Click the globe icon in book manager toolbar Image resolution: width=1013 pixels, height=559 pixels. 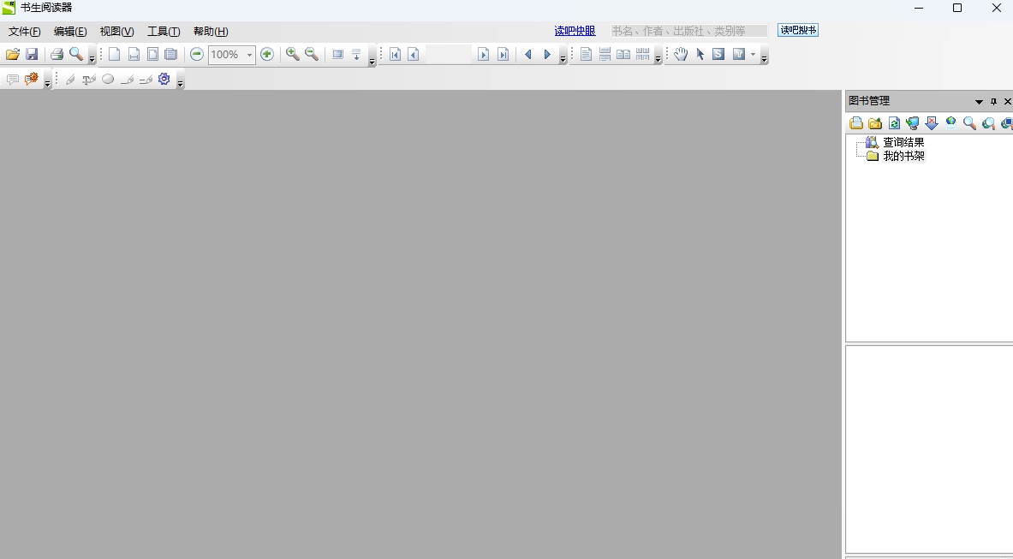(x=951, y=122)
